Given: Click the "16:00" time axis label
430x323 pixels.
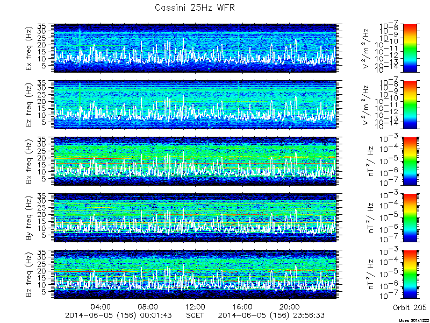Looking at the screenshot, I should (x=243, y=306).
